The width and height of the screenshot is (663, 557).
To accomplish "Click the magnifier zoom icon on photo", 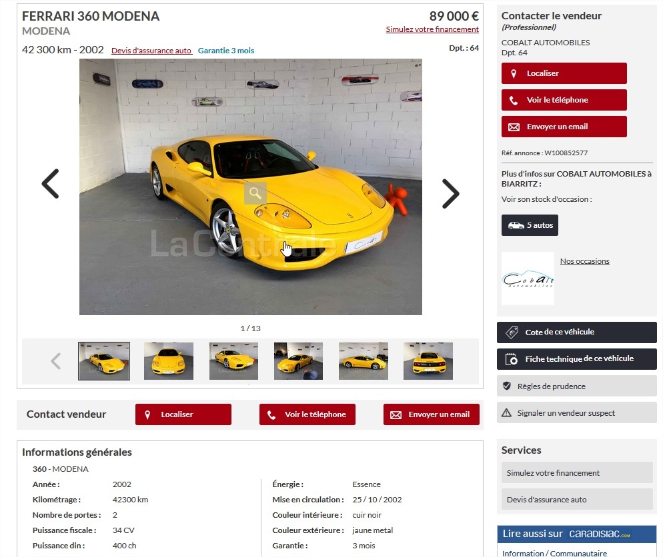I will (x=255, y=193).
